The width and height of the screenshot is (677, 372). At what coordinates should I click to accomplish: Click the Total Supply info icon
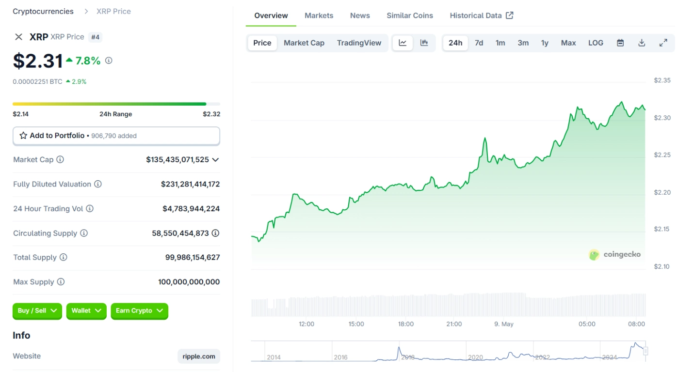click(63, 257)
